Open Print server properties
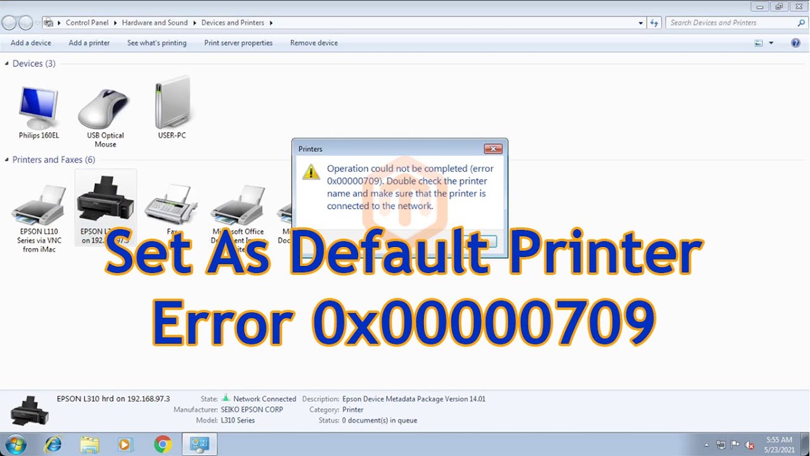810x456 pixels. coord(239,43)
